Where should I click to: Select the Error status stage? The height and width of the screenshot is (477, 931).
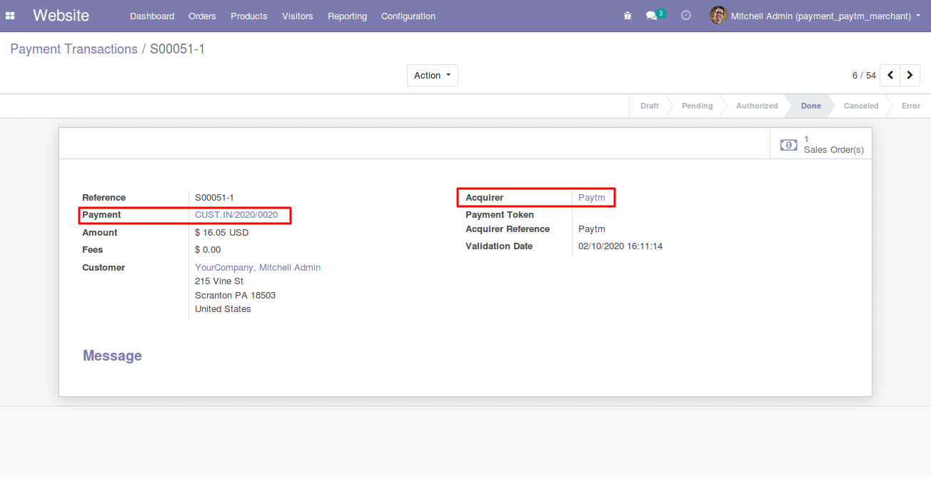tap(910, 106)
